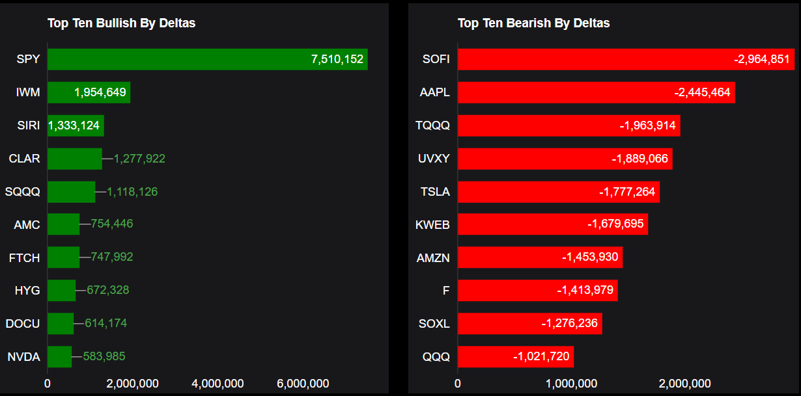Image resolution: width=801 pixels, height=396 pixels.
Task: Select the DOCU green bar
Action: [x=61, y=323]
